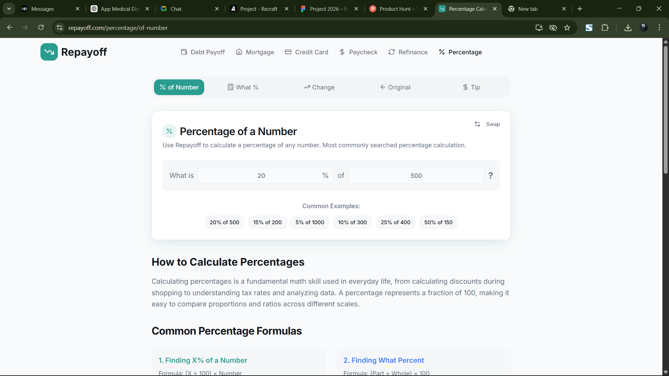Viewport: 669px width, 376px height.
Task: Open the Mortgage navigation item
Action: pyautogui.click(x=255, y=52)
